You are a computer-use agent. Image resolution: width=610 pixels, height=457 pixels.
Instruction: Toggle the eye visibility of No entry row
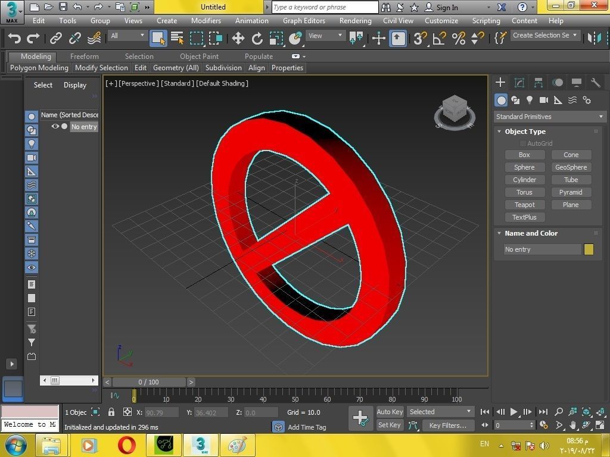55,126
